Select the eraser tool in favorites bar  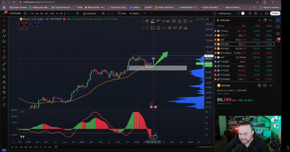pos(169,28)
